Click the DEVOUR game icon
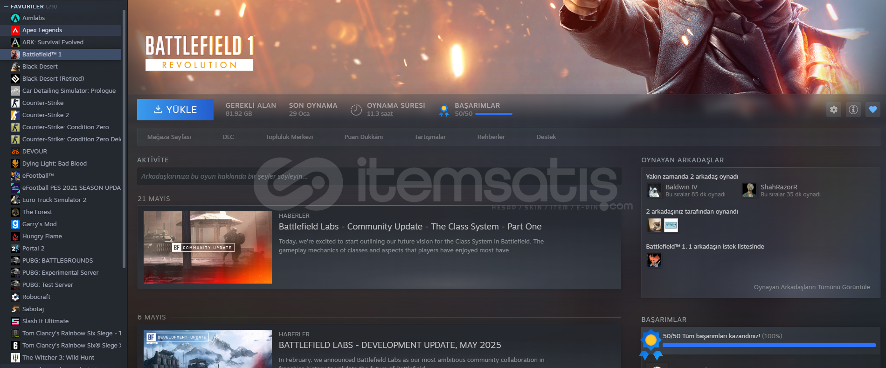Viewport: 886px width, 368px height. (x=15, y=151)
